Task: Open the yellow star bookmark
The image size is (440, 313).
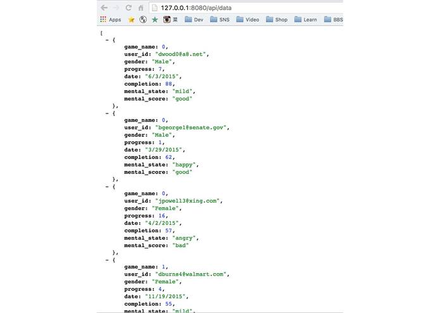Action: (x=131, y=20)
